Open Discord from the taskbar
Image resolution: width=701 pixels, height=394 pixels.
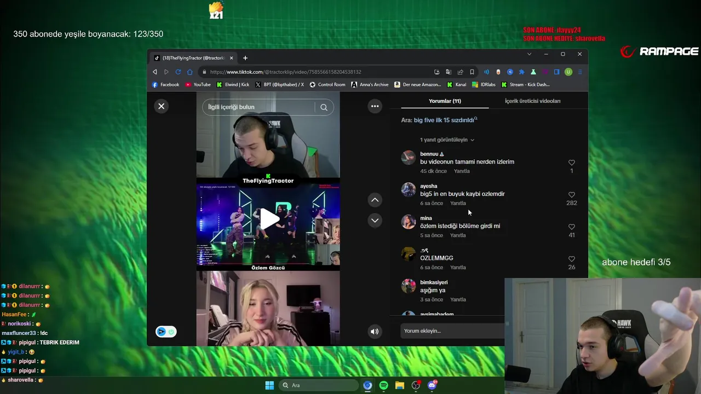pos(432,385)
